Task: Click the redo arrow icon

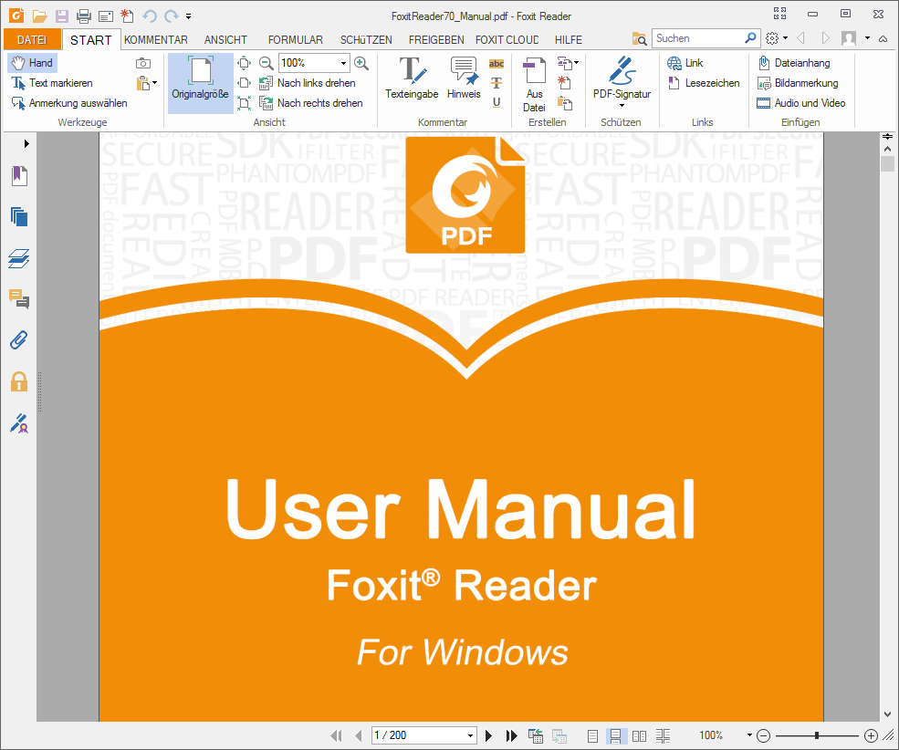Action: point(172,16)
